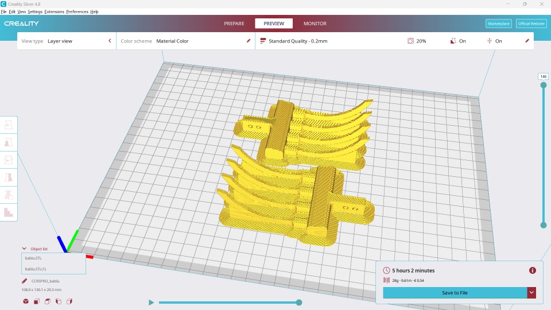Rename the print job pencil icon
Image resolution: width=551 pixels, height=310 pixels.
pos(24,281)
